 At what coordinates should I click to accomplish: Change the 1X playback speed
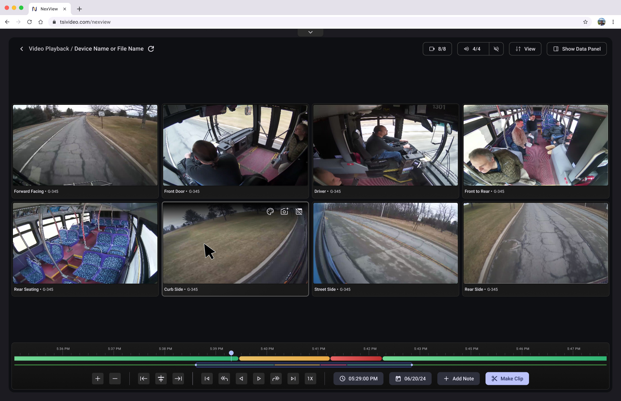tap(310, 378)
